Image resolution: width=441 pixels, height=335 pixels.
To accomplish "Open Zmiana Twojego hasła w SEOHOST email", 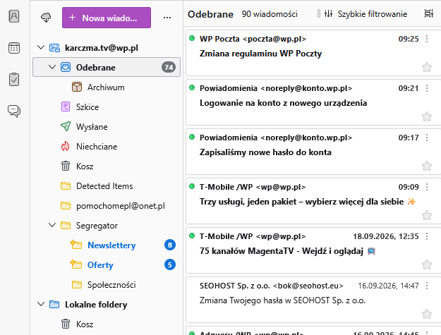I will coord(313,300).
